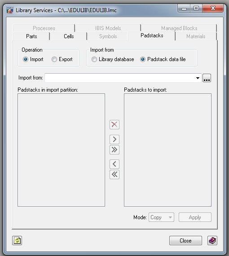
Task: Switch to the Parts tab
Action: (31, 36)
